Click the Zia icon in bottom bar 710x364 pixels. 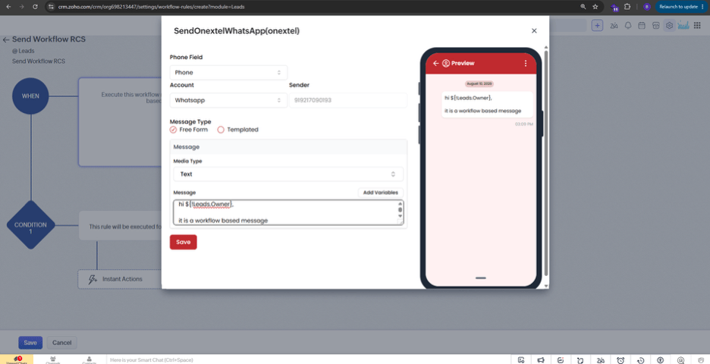[x=601, y=360]
